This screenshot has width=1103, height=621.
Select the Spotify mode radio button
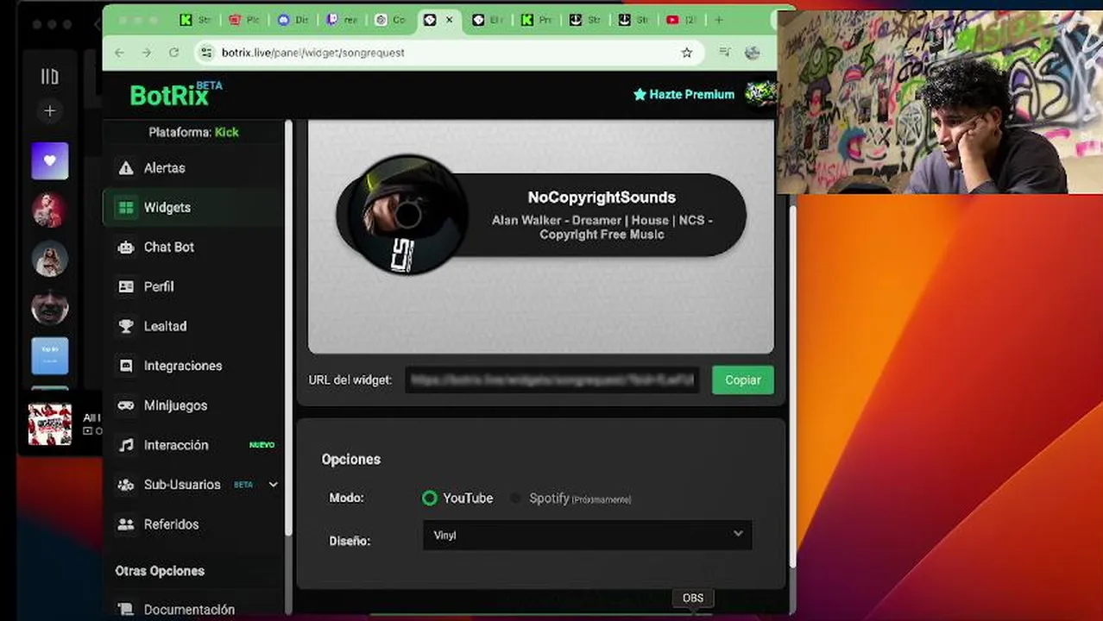515,499
